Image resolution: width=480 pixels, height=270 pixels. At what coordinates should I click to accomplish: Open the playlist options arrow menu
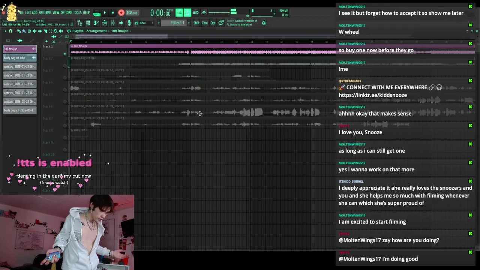point(5,31)
